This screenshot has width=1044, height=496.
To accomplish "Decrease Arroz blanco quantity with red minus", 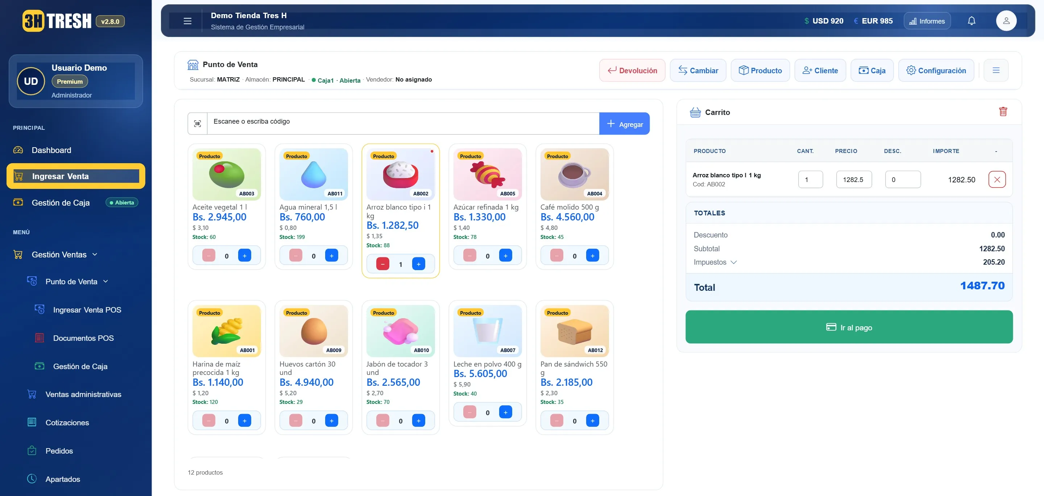I will 382,264.
